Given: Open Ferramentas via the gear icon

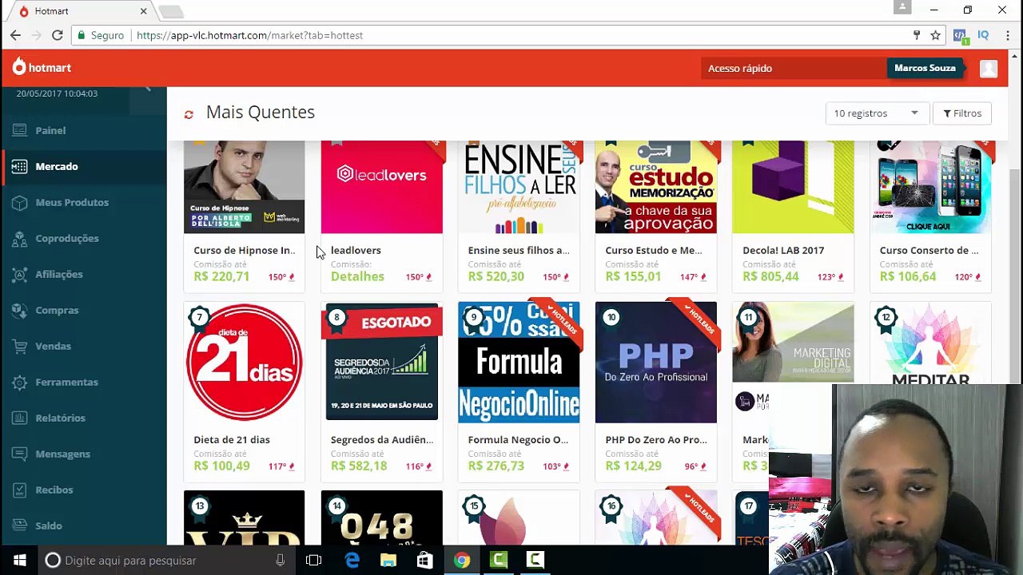Looking at the screenshot, I should [x=20, y=382].
